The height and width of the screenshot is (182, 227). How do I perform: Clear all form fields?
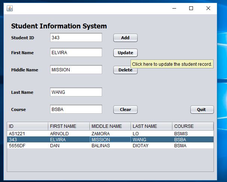[125, 109]
